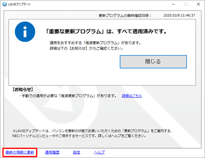Viewport: 205px width, 158px height.
Task: Click the LAVIEアップデート window title text
Action: tap(19, 4)
